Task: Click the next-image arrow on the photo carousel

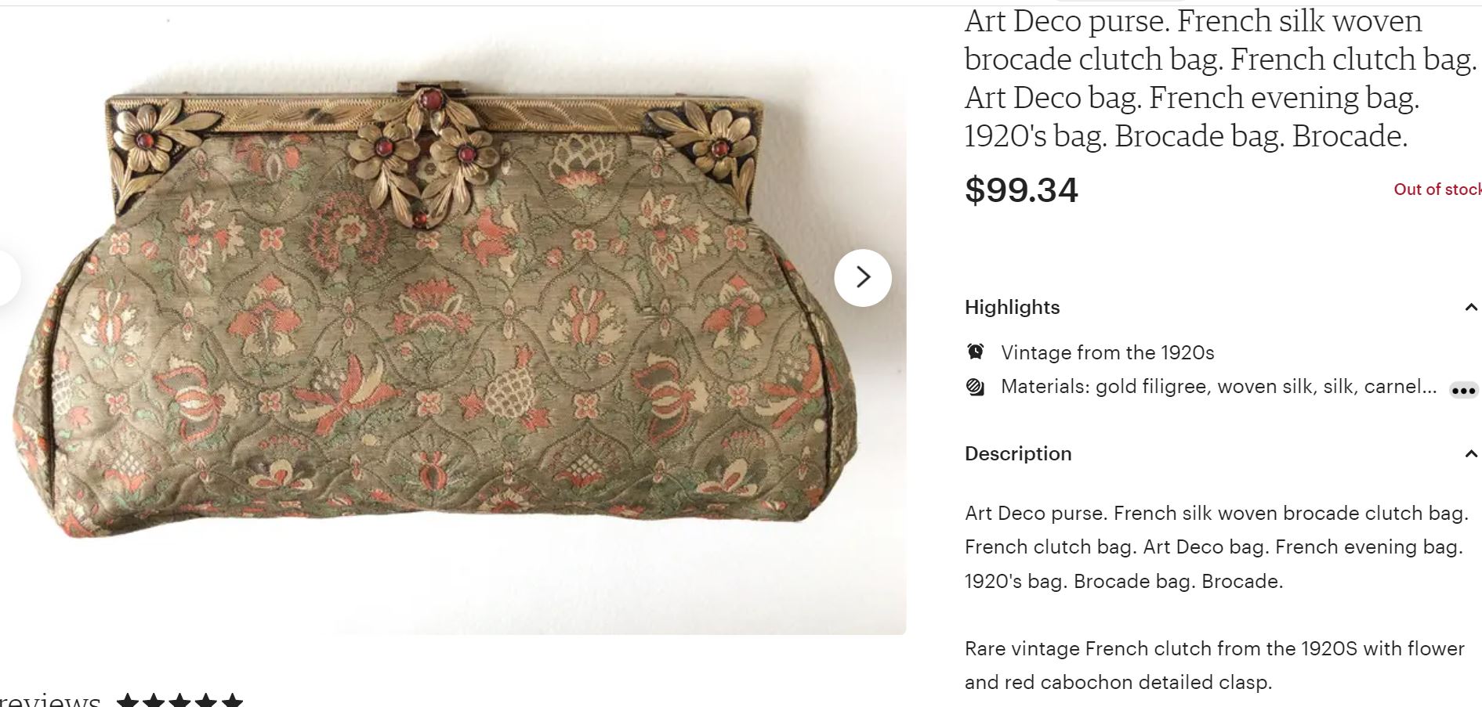Action: [x=864, y=276]
